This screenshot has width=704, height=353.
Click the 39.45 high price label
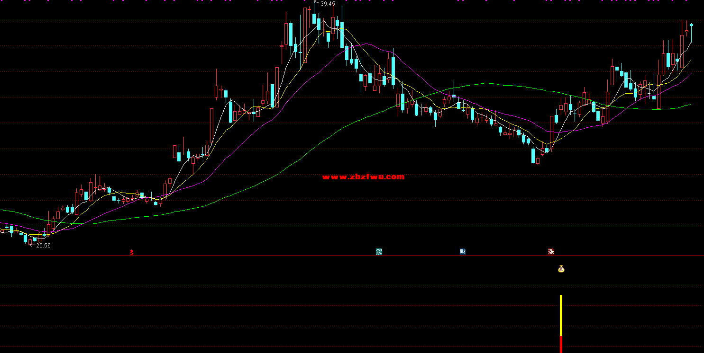(327, 4)
